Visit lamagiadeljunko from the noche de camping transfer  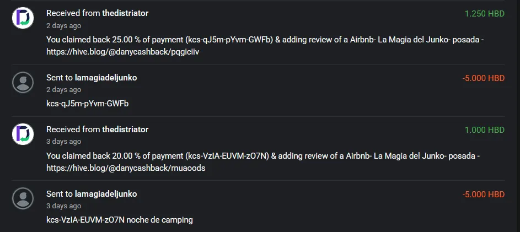click(x=106, y=194)
